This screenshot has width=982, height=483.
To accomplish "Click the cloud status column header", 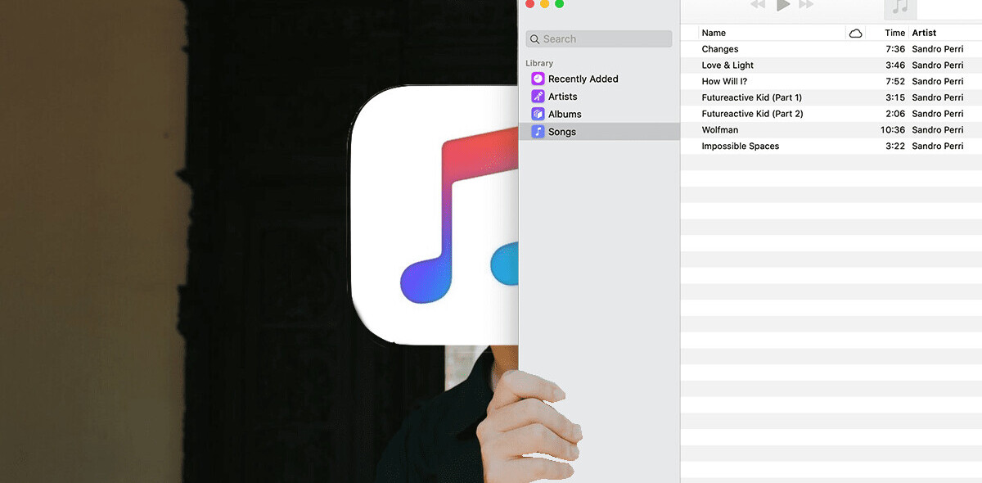I will [x=856, y=34].
